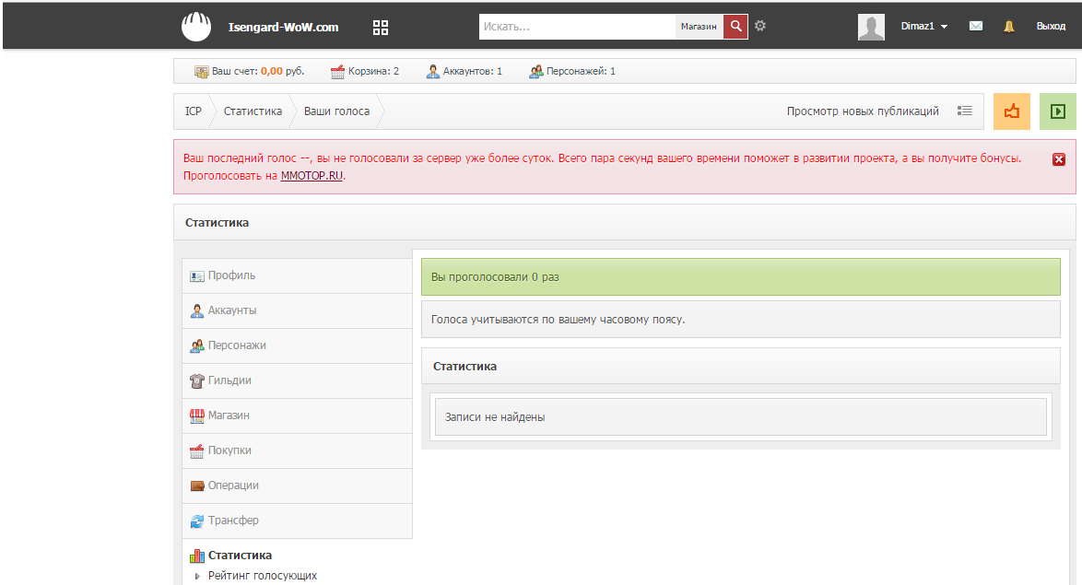The image size is (1082, 585).
Task: Open the notifications bell icon
Action: [1009, 26]
